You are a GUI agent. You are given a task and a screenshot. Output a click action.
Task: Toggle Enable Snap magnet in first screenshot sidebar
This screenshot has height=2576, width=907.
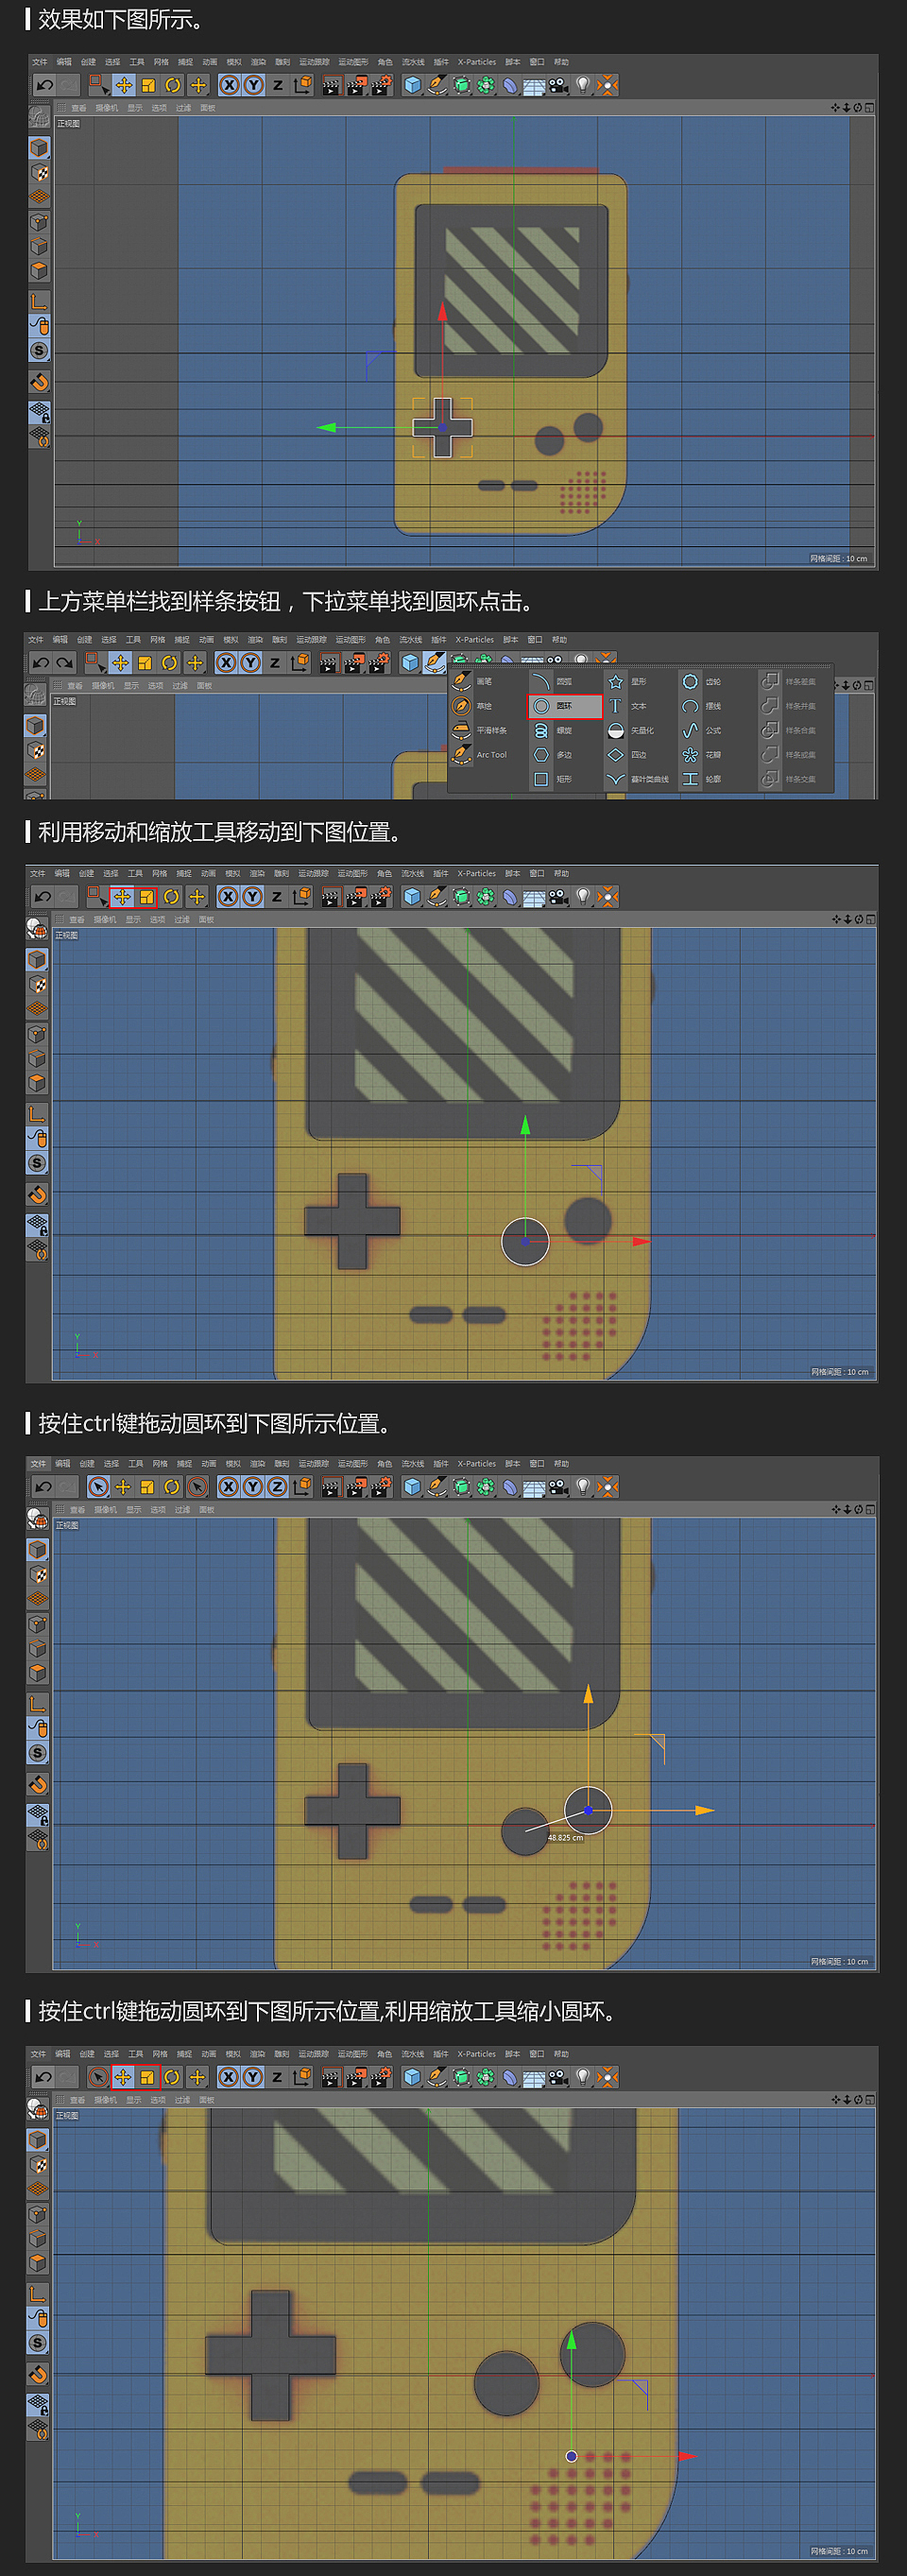pyautogui.click(x=39, y=381)
